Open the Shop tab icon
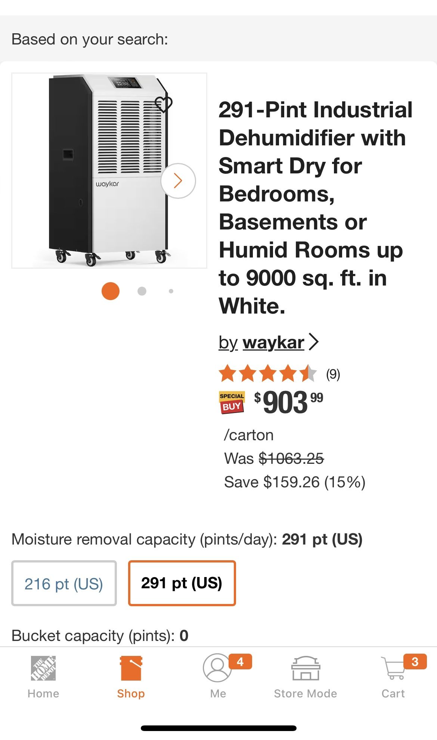The width and height of the screenshot is (437, 740). point(131,669)
